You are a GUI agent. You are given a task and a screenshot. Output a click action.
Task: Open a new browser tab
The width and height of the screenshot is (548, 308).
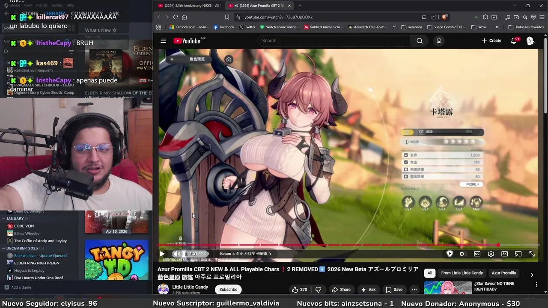300,6
